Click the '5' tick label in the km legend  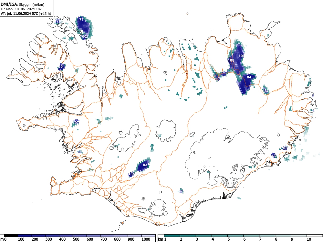tap(229, 239)
